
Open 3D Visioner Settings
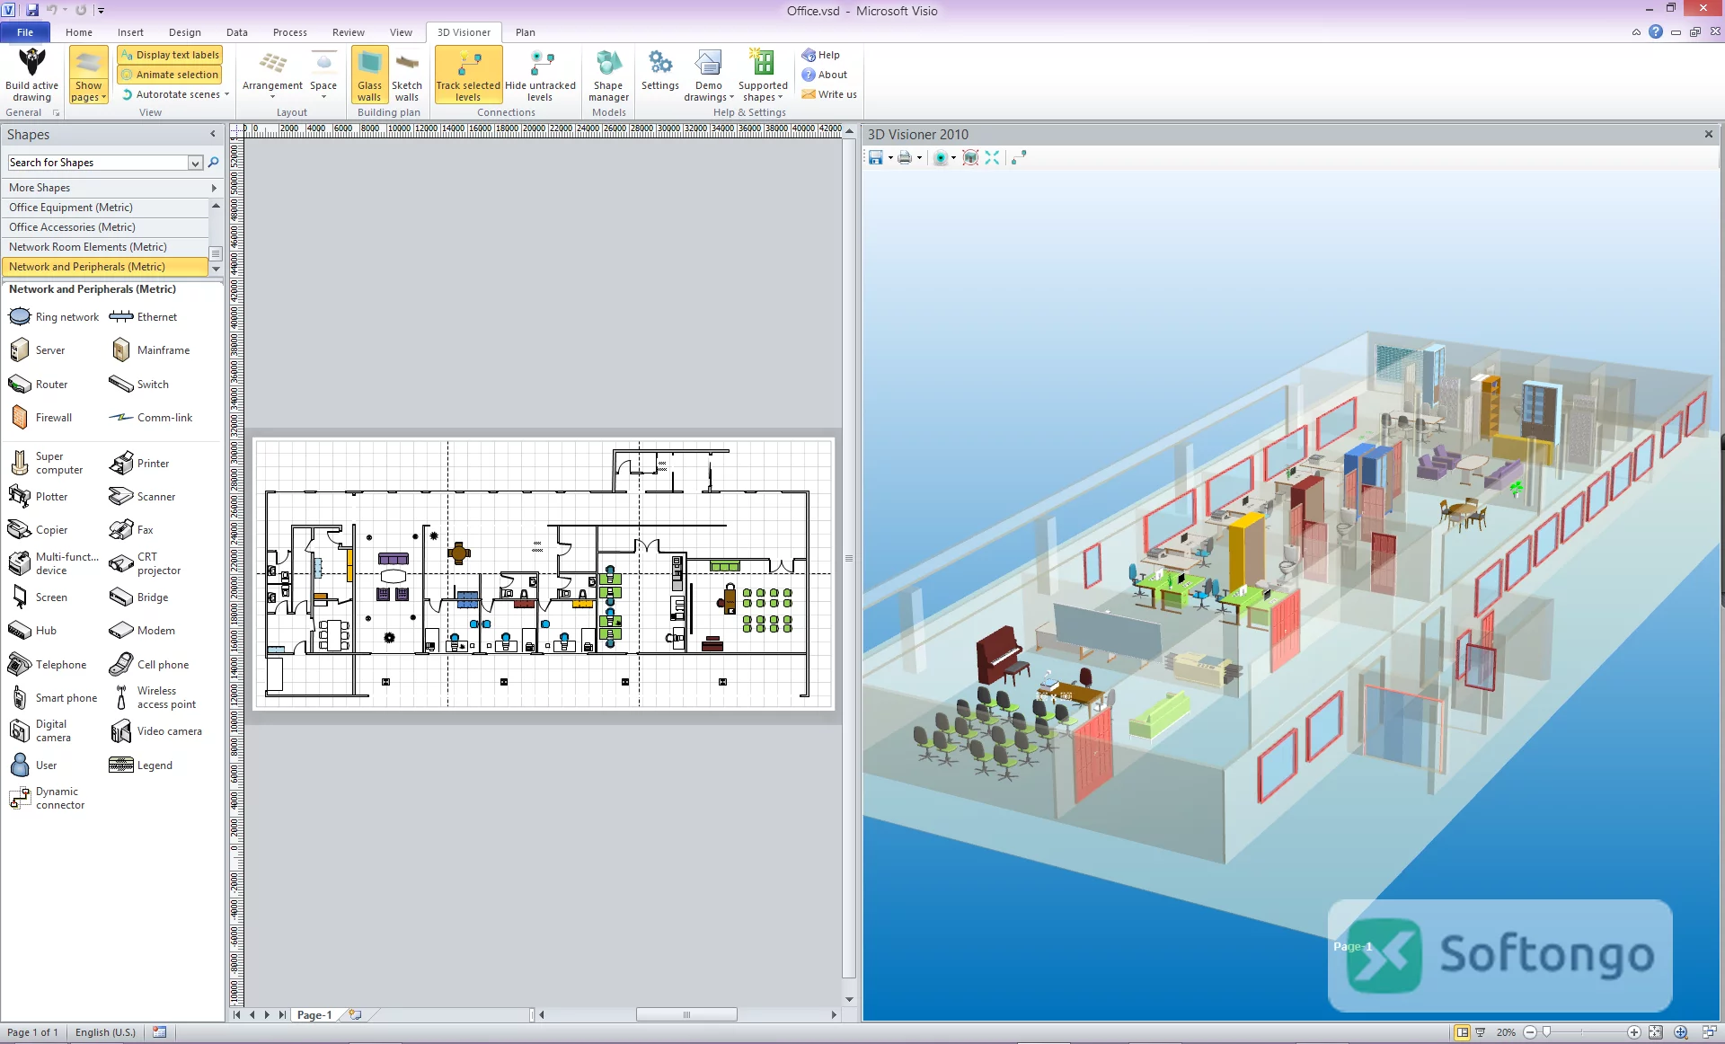click(659, 70)
